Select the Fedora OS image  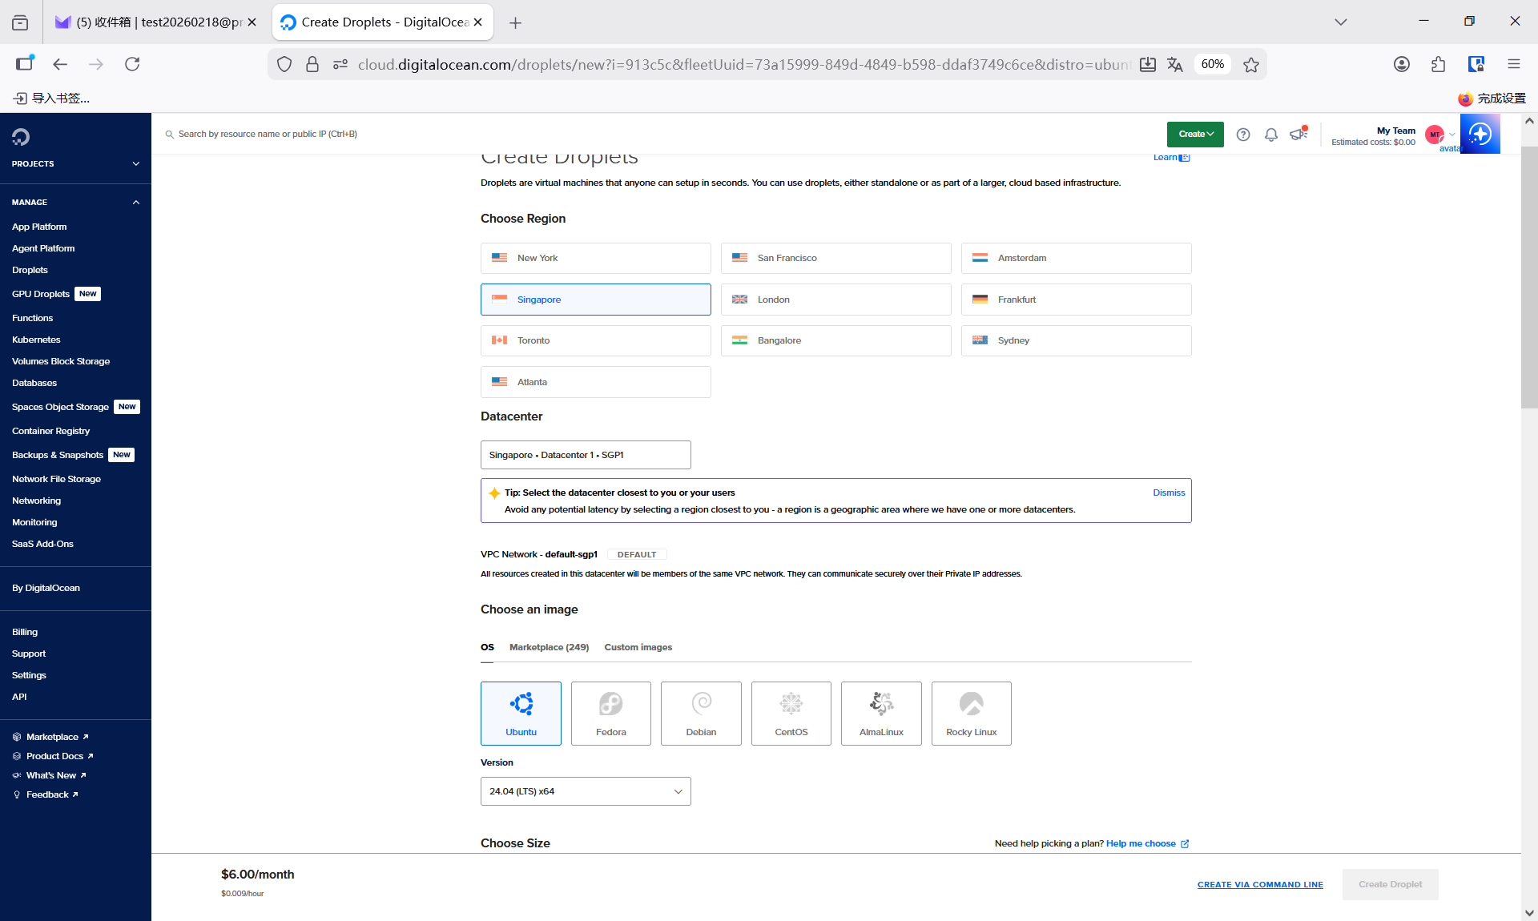610,713
